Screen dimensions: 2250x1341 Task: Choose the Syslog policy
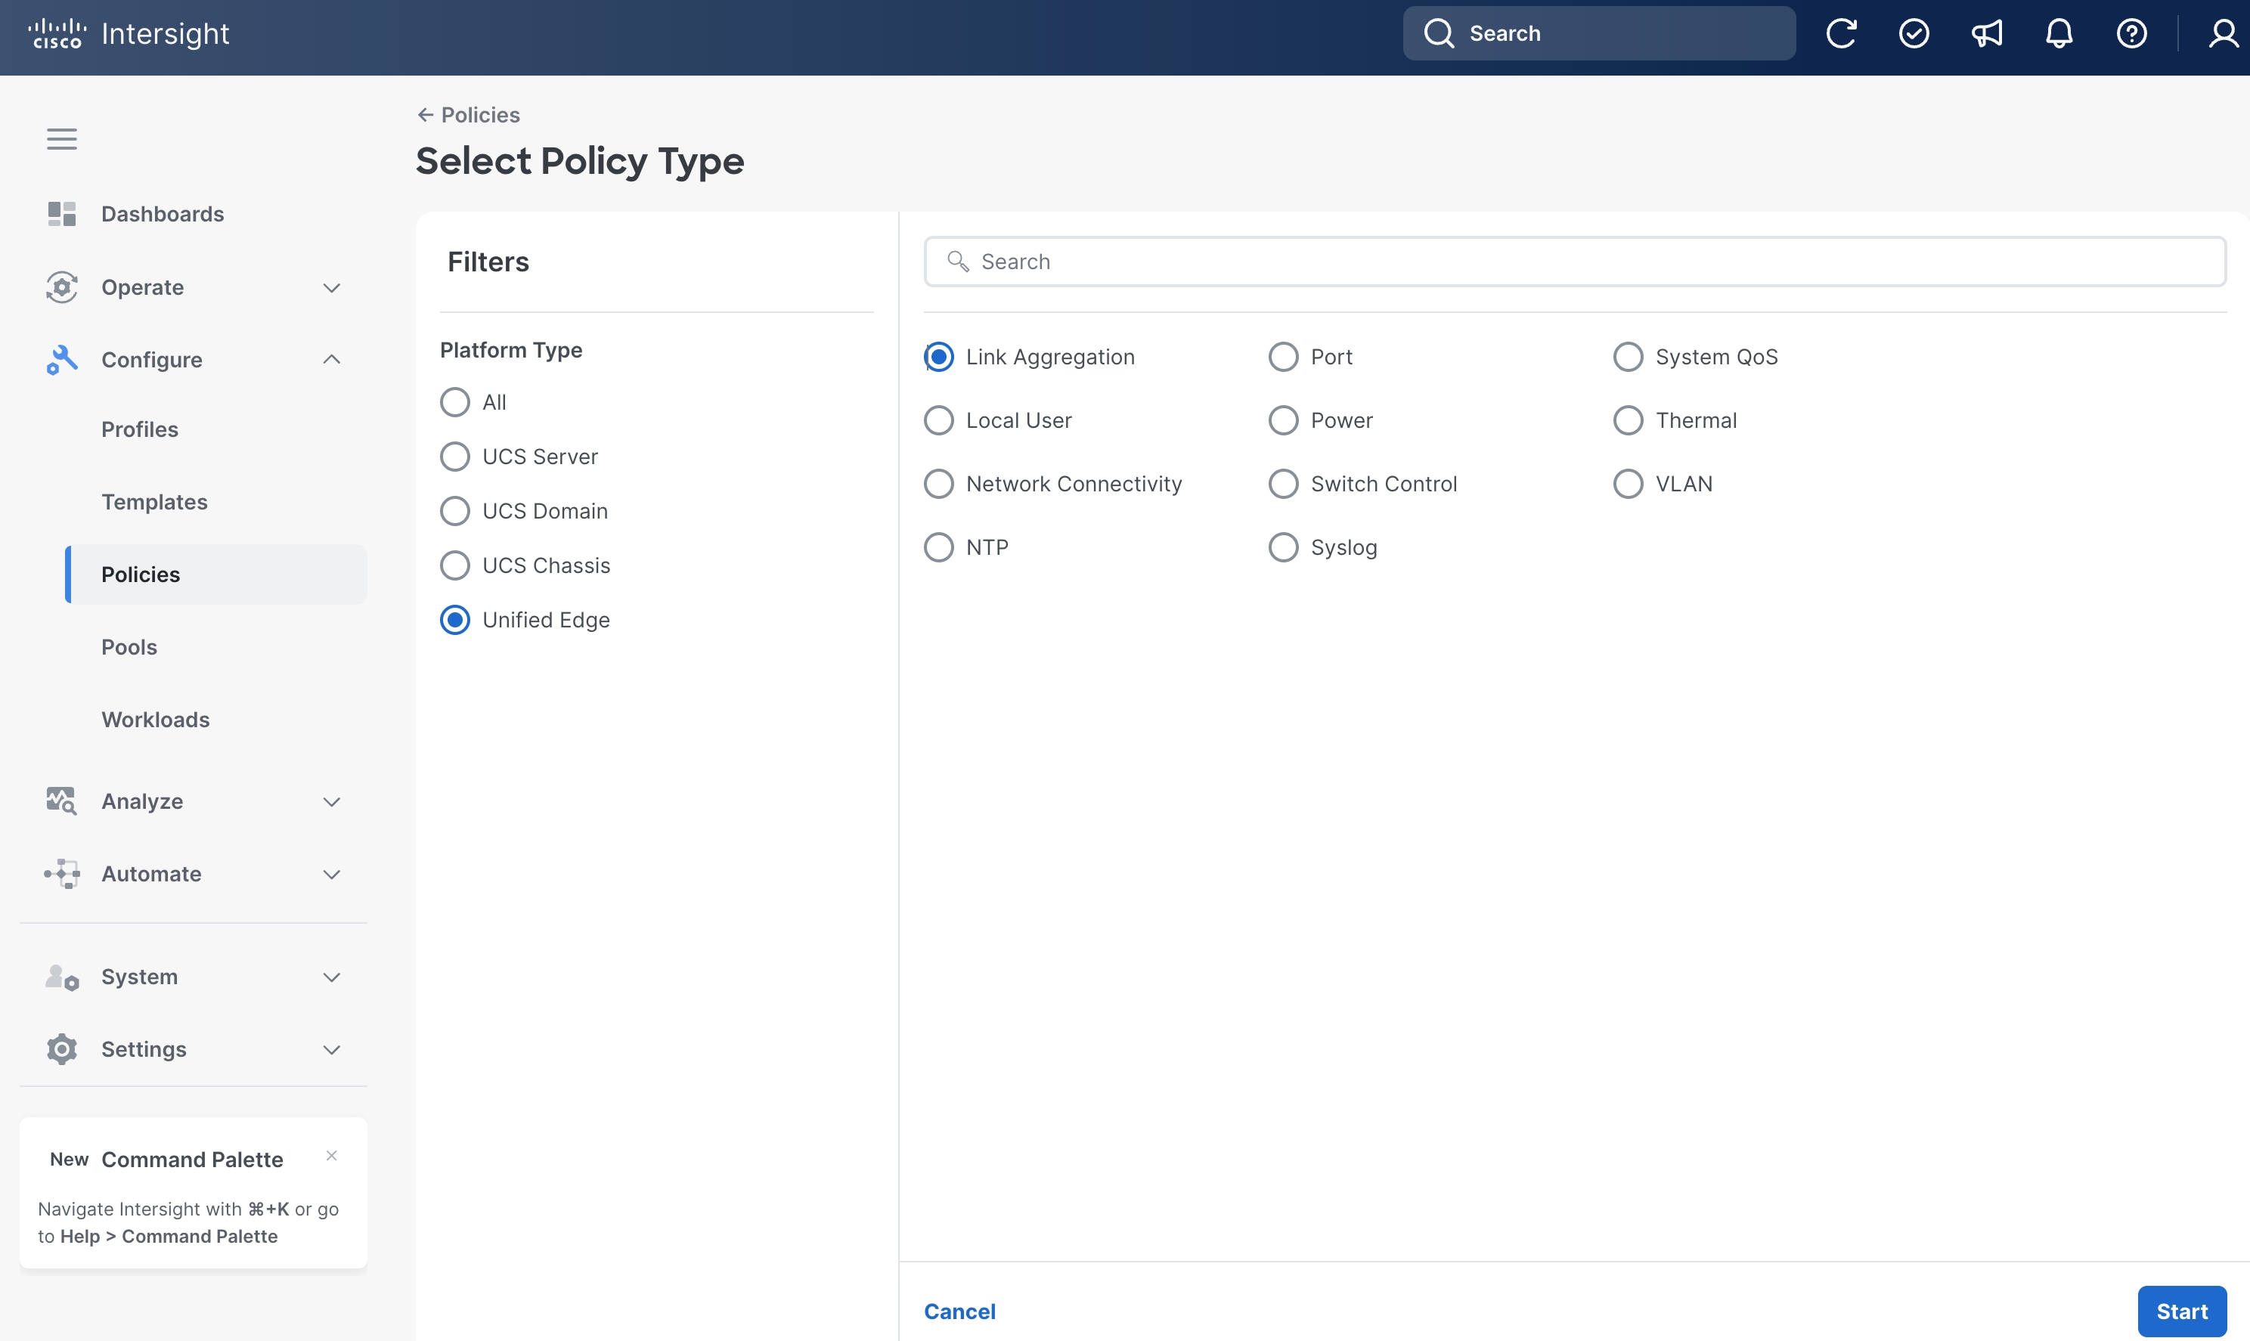1283,547
